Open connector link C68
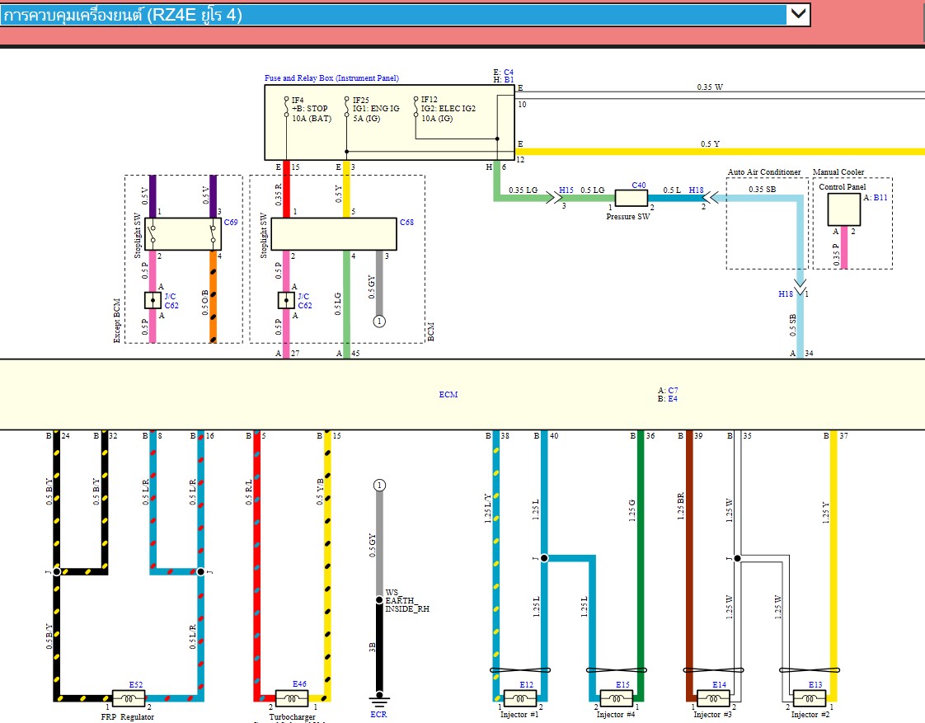The image size is (925, 723). (x=407, y=223)
